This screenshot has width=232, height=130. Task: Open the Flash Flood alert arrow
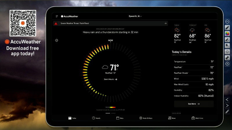pyautogui.click(x=165, y=23)
